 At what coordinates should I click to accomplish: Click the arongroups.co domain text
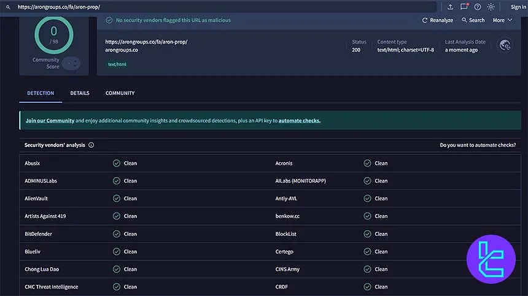click(x=122, y=50)
